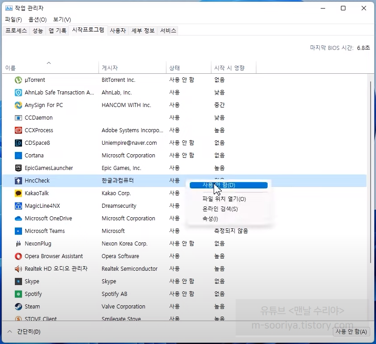This screenshot has width=376, height=344.
Task: Click publisher Opera Software cell
Action: 120,256
